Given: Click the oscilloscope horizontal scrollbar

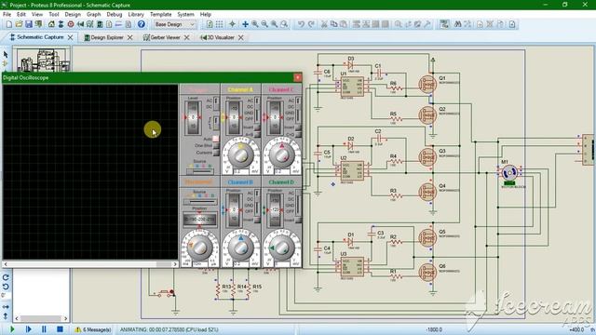Looking at the screenshot, I should pyautogui.click(x=90, y=264).
